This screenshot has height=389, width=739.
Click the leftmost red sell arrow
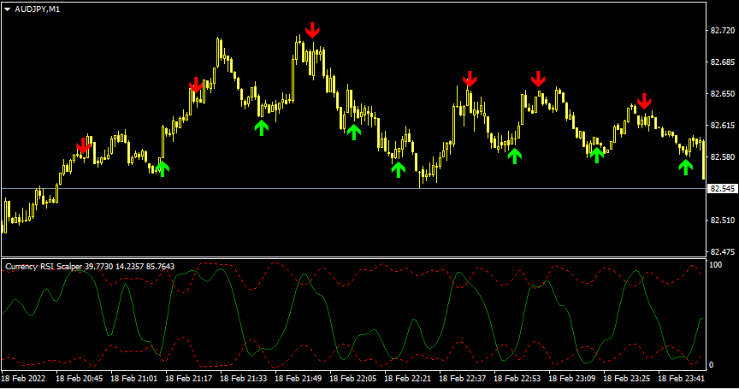tap(83, 146)
